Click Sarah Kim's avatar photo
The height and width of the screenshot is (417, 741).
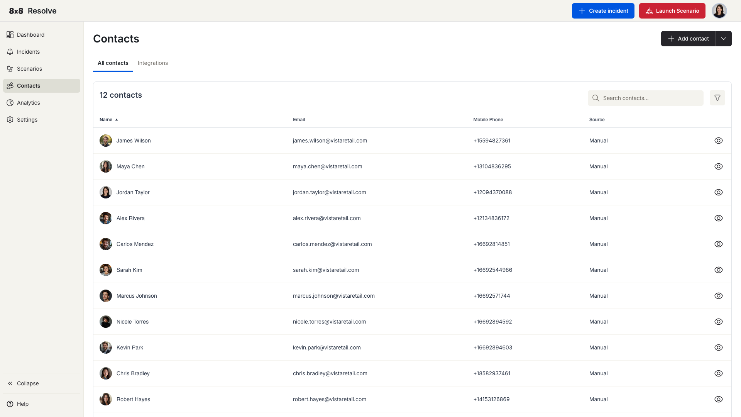click(x=106, y=270)
